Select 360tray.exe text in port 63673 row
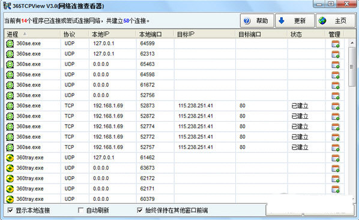This screenshot has height=220, width=359. pos(30,168)
